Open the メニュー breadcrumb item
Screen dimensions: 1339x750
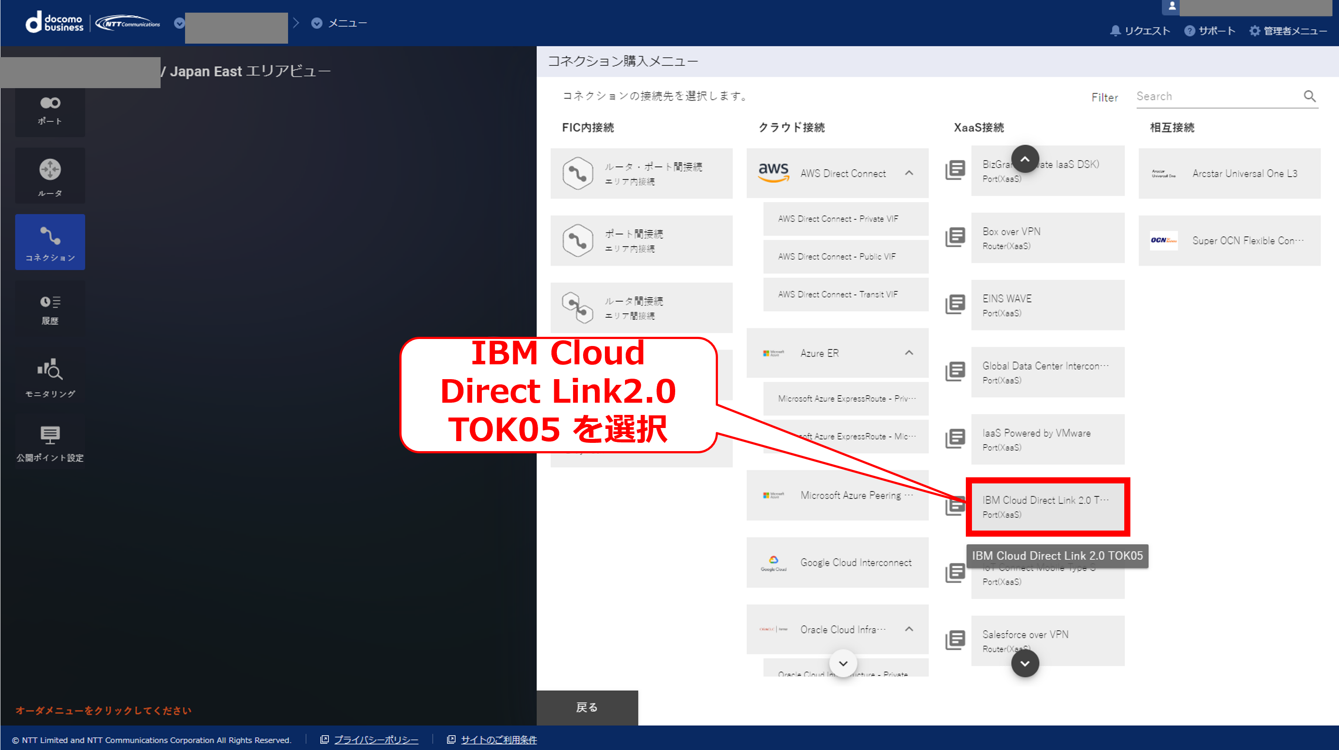(339, 23)
